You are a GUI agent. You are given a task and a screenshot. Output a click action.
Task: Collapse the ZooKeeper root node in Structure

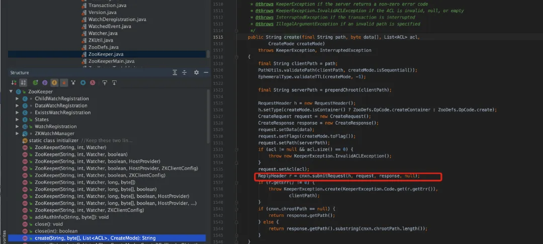(11, 91)
